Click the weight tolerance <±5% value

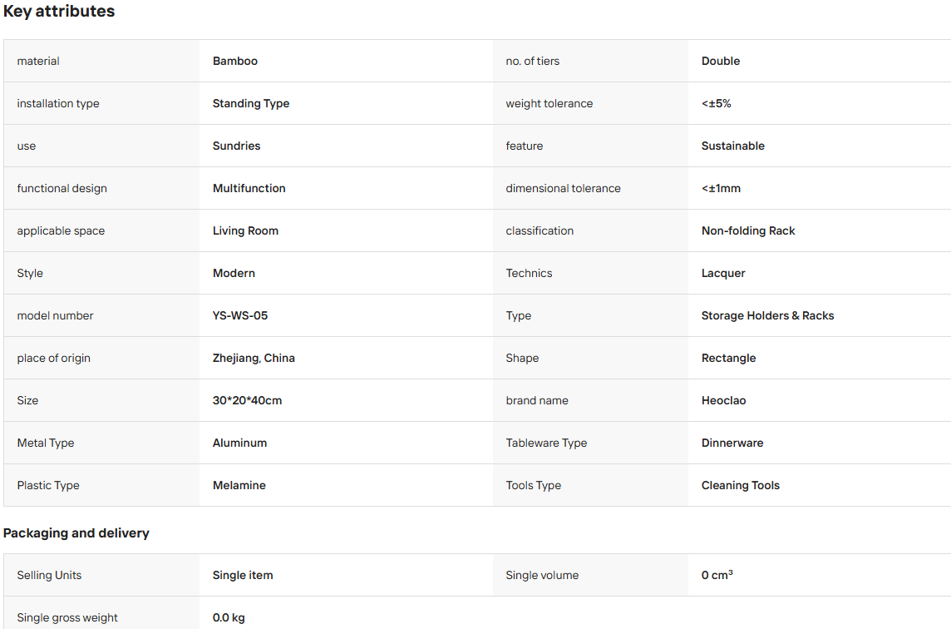[x=717, y=103]
